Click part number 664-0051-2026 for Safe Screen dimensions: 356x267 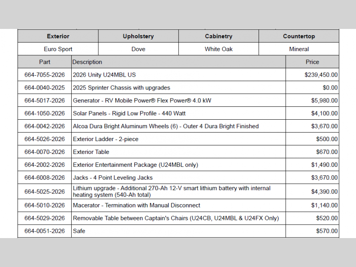44,231
